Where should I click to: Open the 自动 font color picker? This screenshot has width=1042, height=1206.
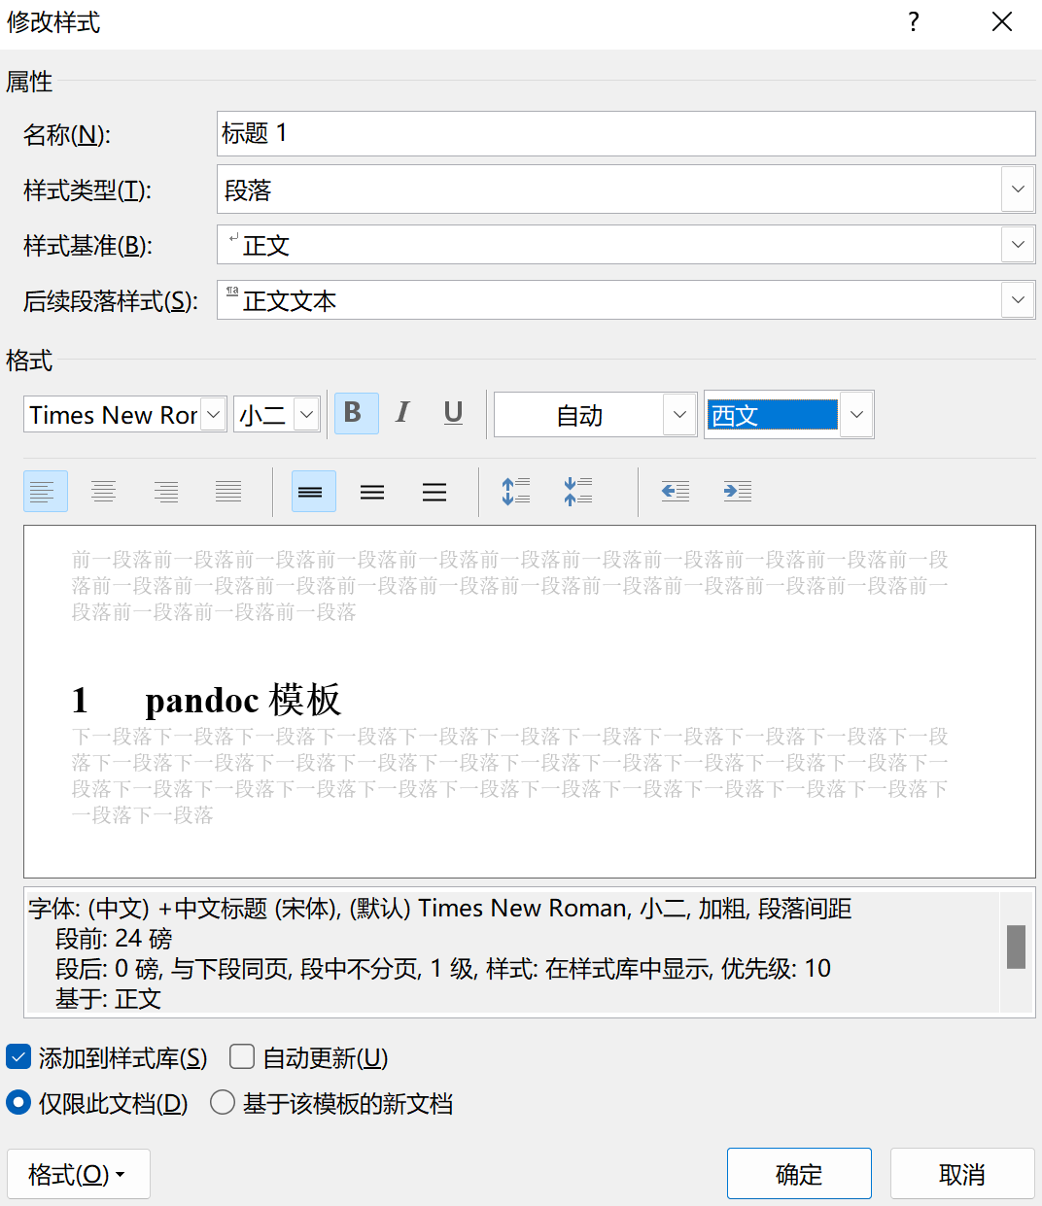click(679, 415)
